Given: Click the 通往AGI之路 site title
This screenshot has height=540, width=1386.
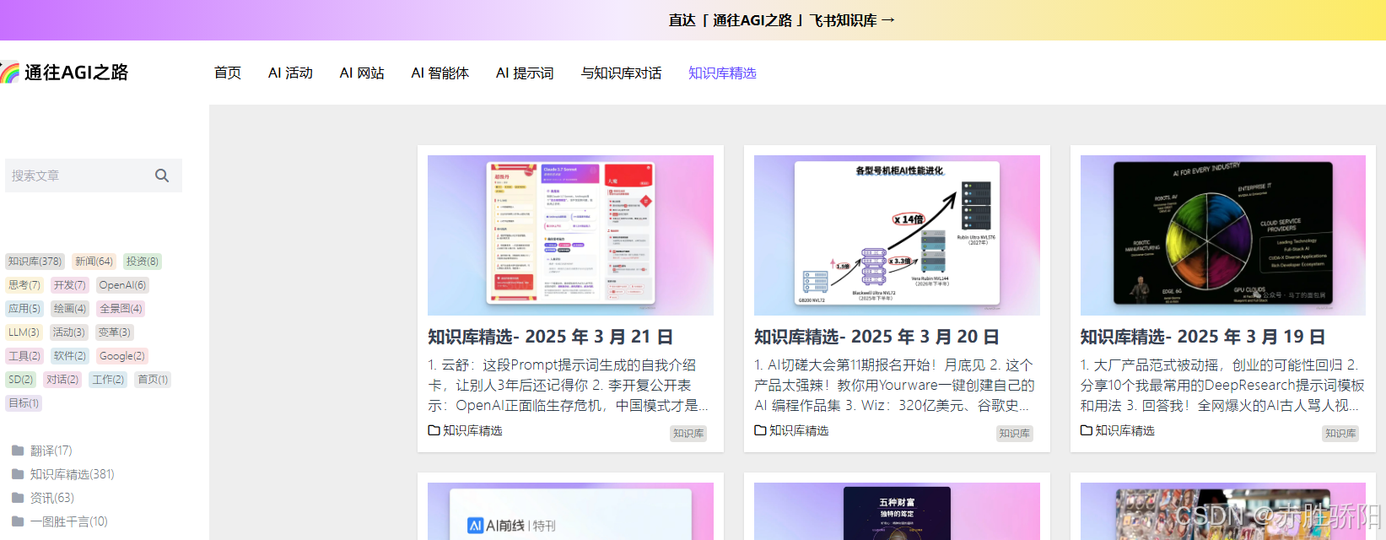Looking at the screenshot, I should click(x=76, y=73).
